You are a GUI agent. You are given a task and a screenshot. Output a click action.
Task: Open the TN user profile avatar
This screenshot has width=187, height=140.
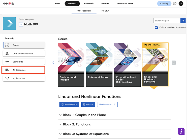tap(181, 4)
